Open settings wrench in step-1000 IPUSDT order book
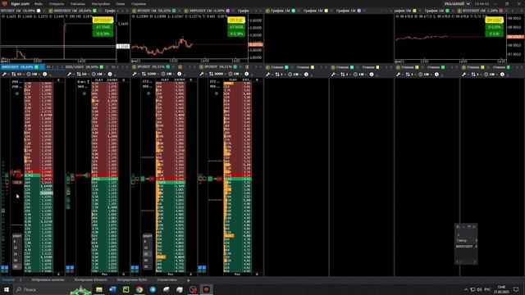Image resolution: width=525 pixels, height=295 pixels. point(135,74)
